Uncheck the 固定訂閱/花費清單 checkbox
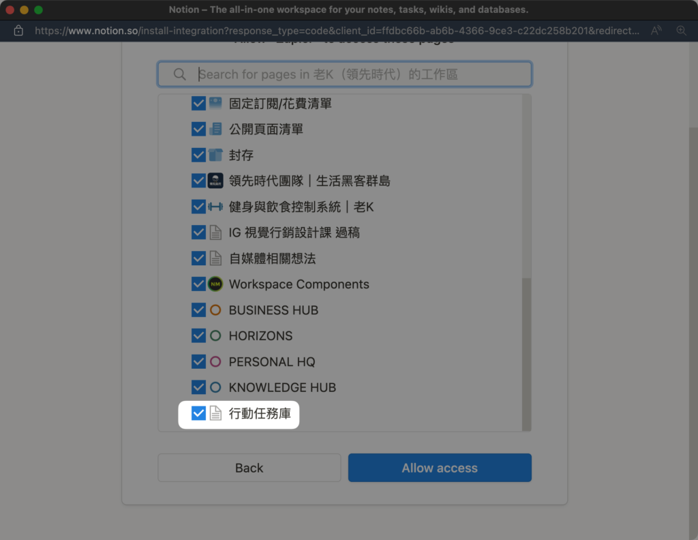The image size is (698, 540). [198, 103]
